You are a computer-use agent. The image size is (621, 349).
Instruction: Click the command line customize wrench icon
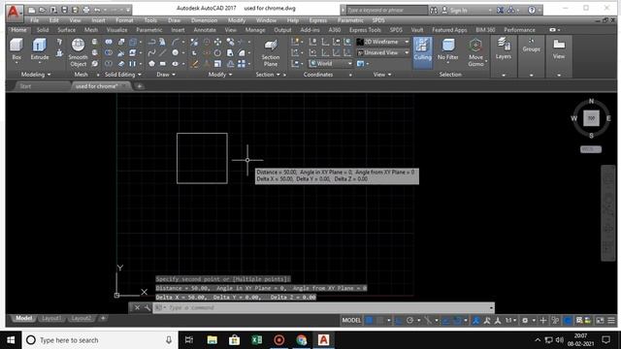click(147, 307)
